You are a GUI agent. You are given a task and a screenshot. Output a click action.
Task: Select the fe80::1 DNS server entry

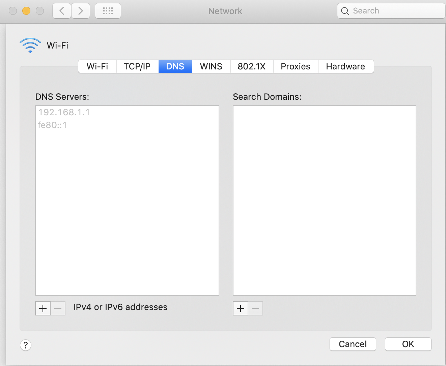tap(127, 125)
